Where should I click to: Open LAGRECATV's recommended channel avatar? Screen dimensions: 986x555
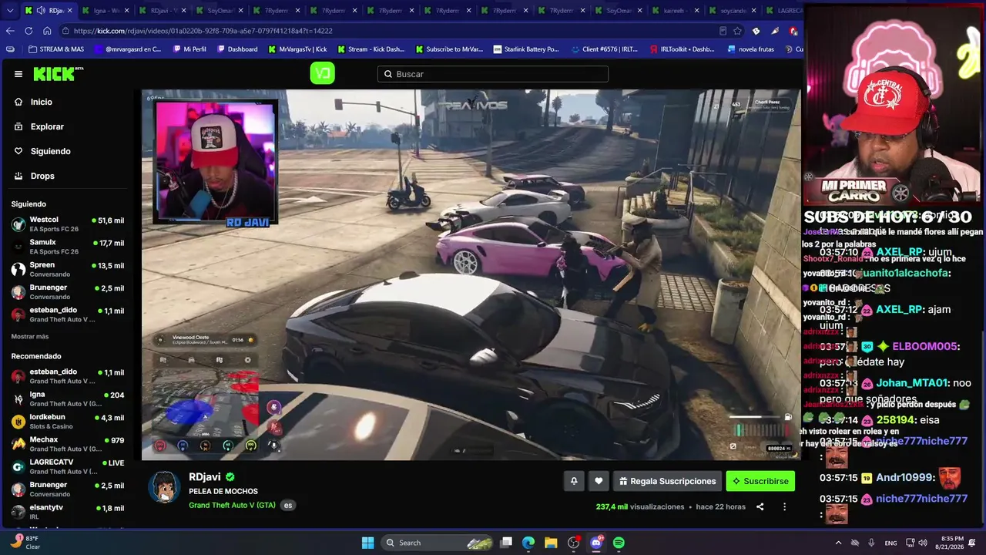pyautogui.click(x=18, y=466)
